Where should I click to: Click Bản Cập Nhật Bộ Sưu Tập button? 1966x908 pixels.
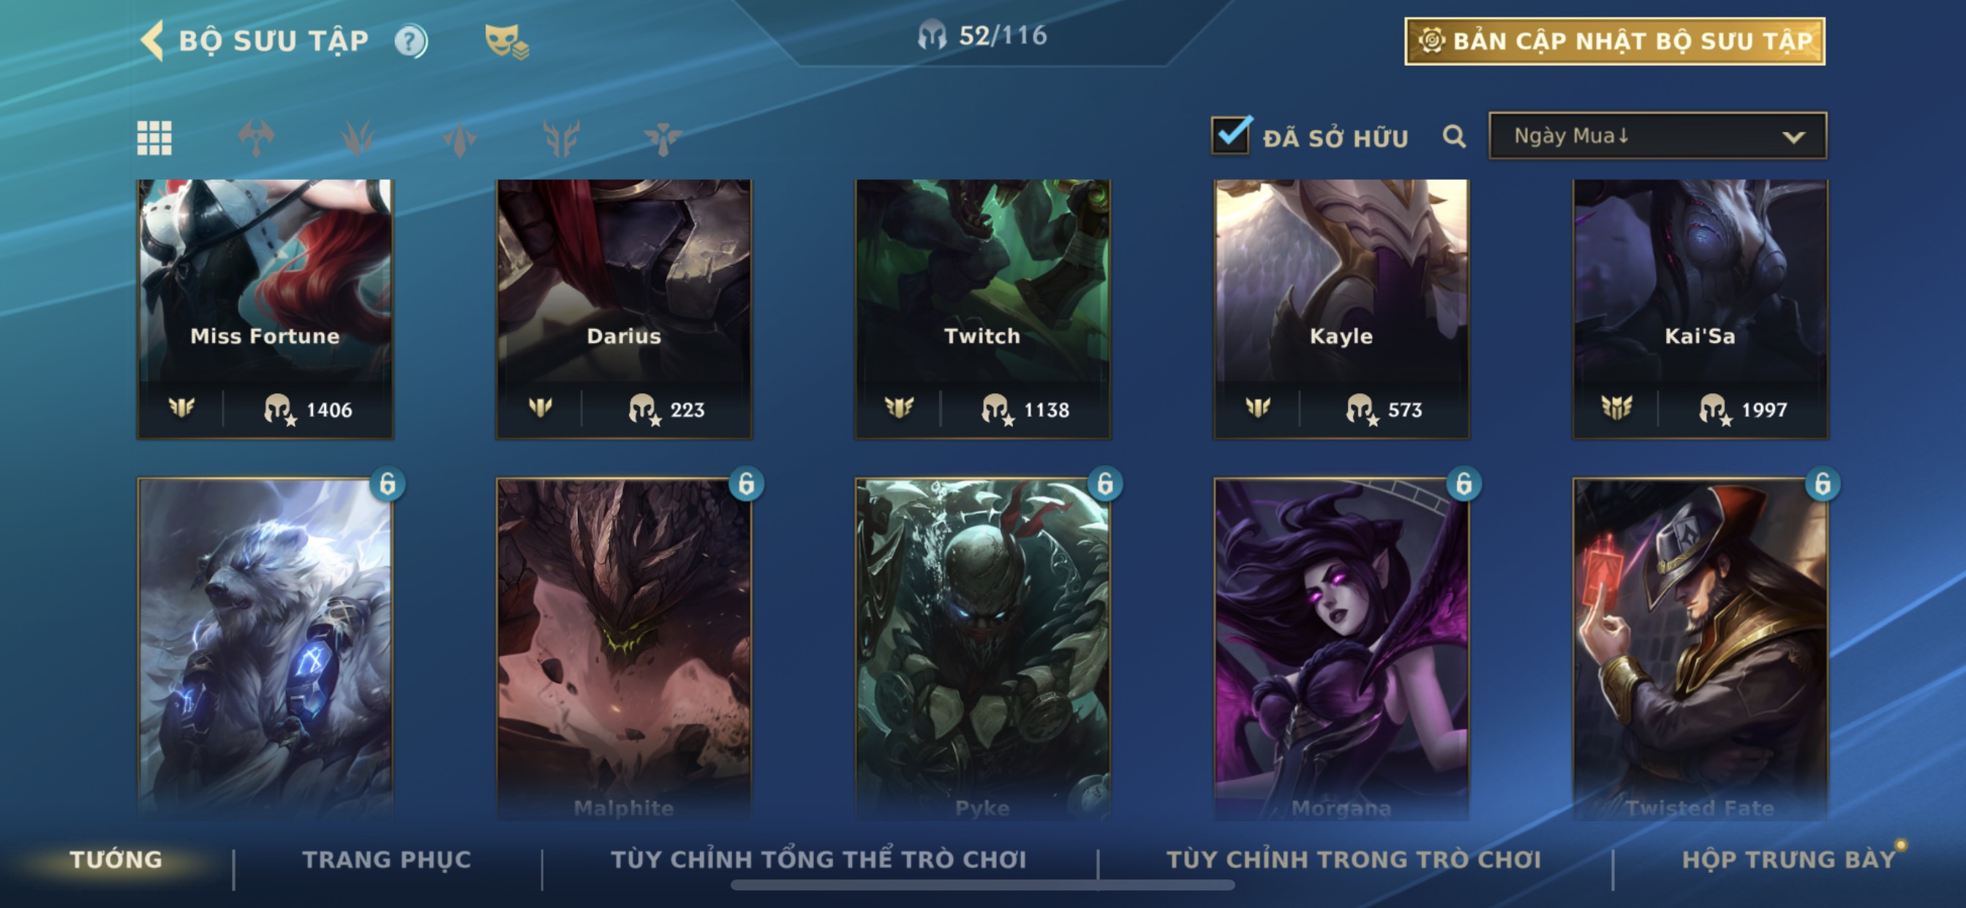tap(1615, 41)
